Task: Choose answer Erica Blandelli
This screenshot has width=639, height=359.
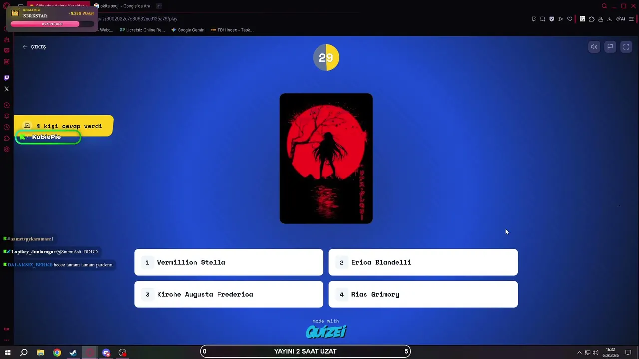Action: coord(423,262)
